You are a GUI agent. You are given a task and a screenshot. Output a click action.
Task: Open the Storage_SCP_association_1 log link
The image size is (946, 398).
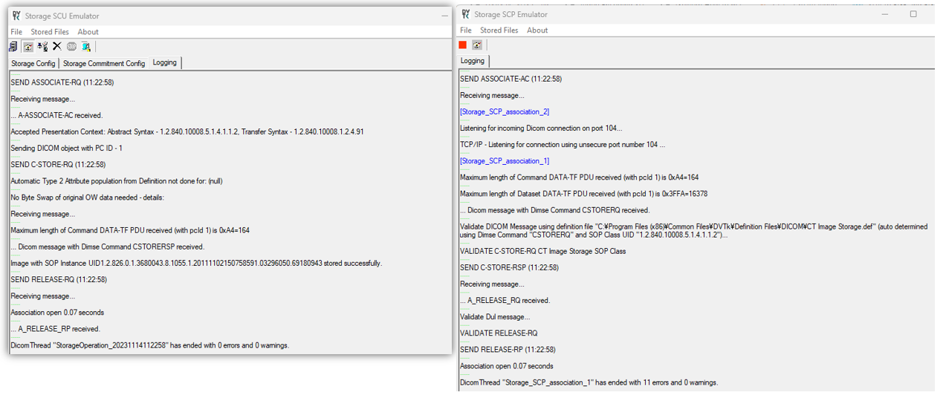(505, 161)
